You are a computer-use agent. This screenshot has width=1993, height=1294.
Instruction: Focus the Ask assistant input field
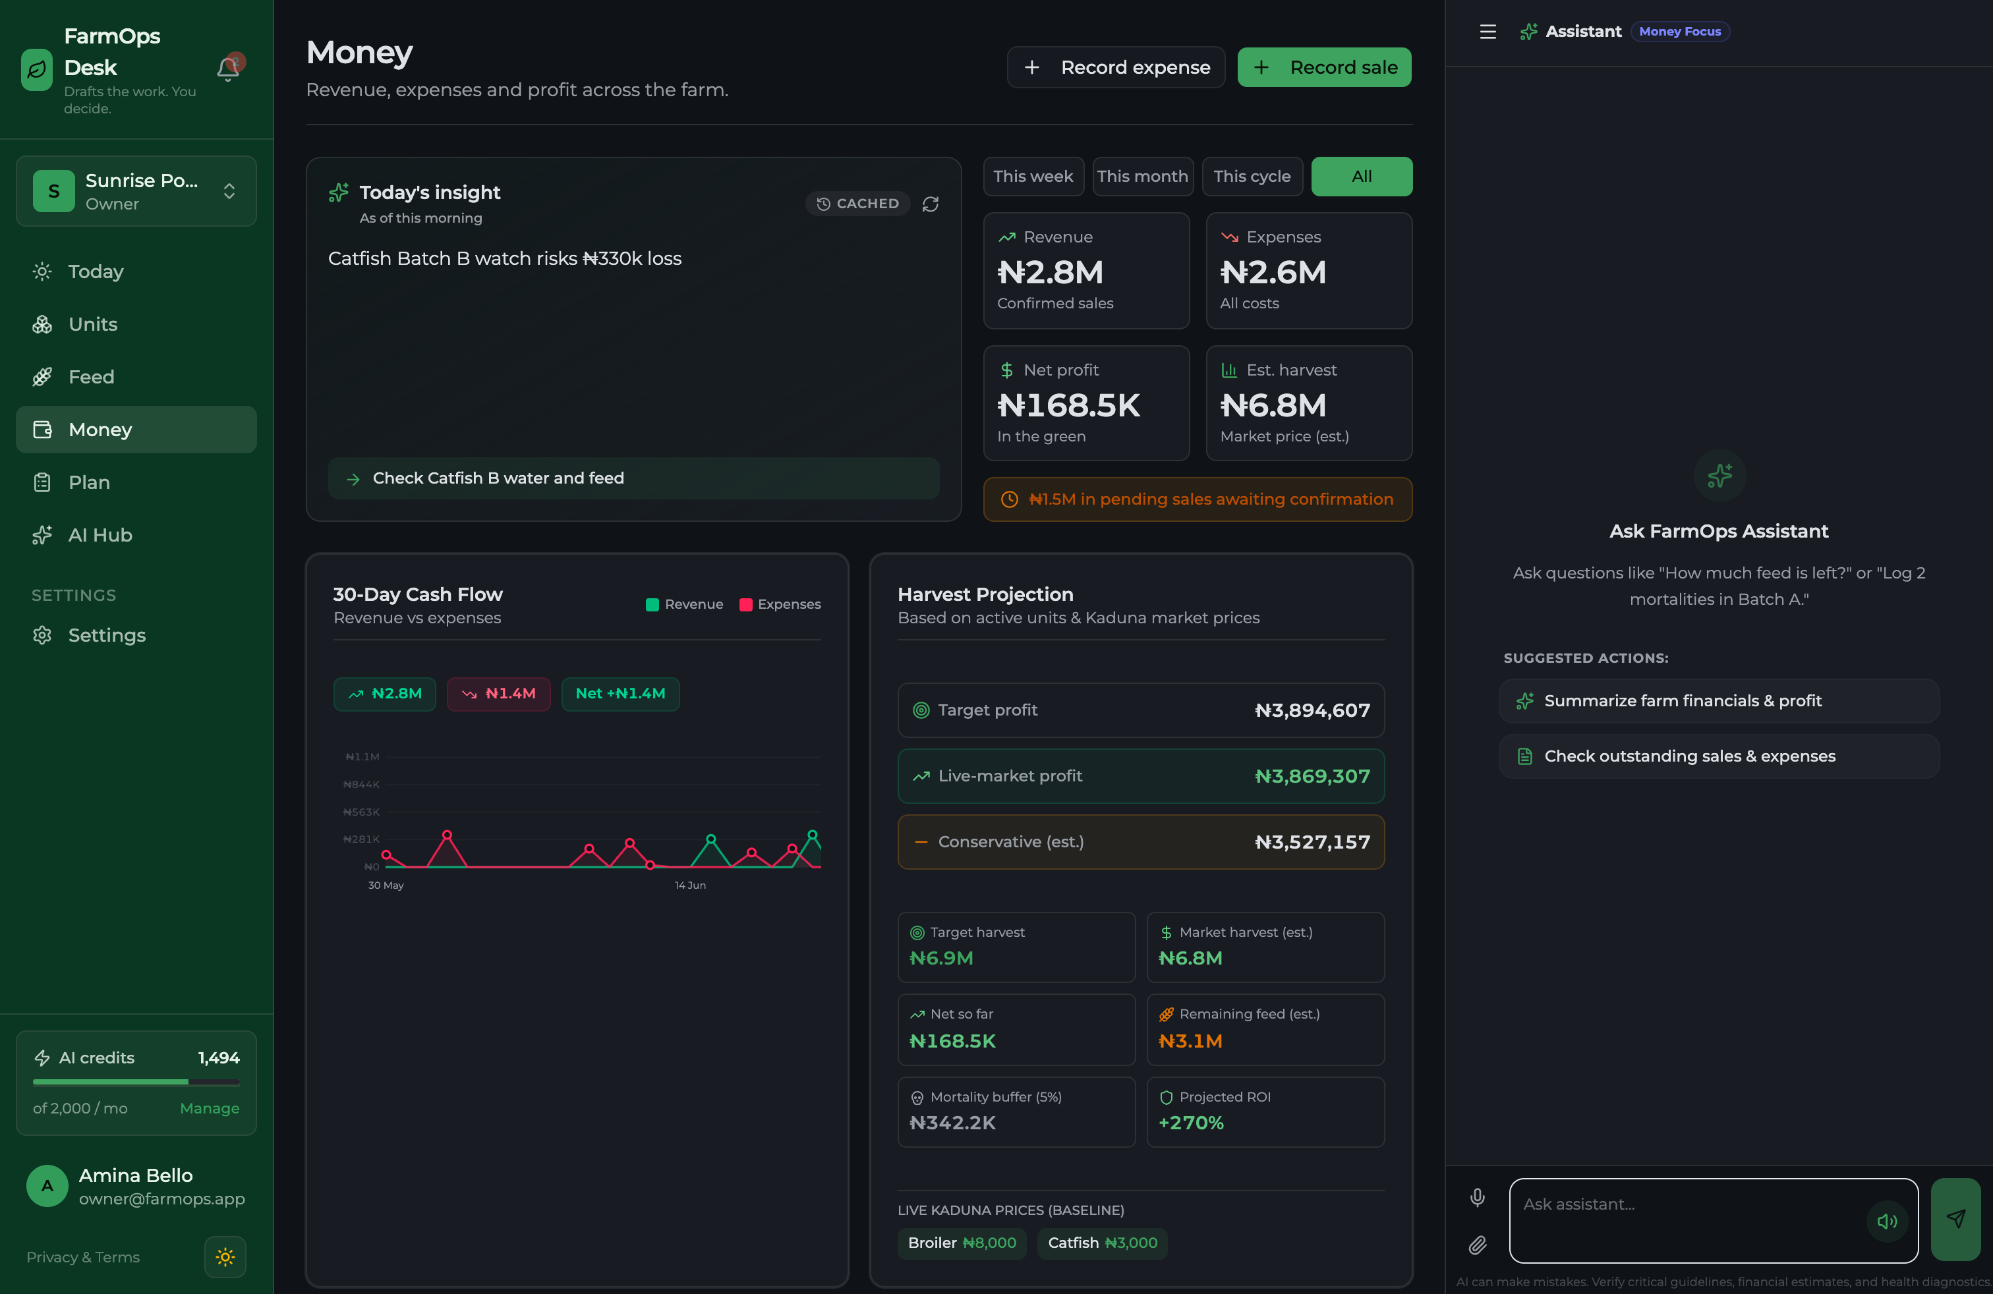click(1687, 1220)
